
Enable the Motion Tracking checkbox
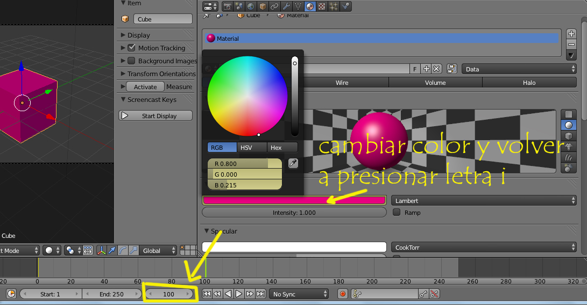coord(131,48)
